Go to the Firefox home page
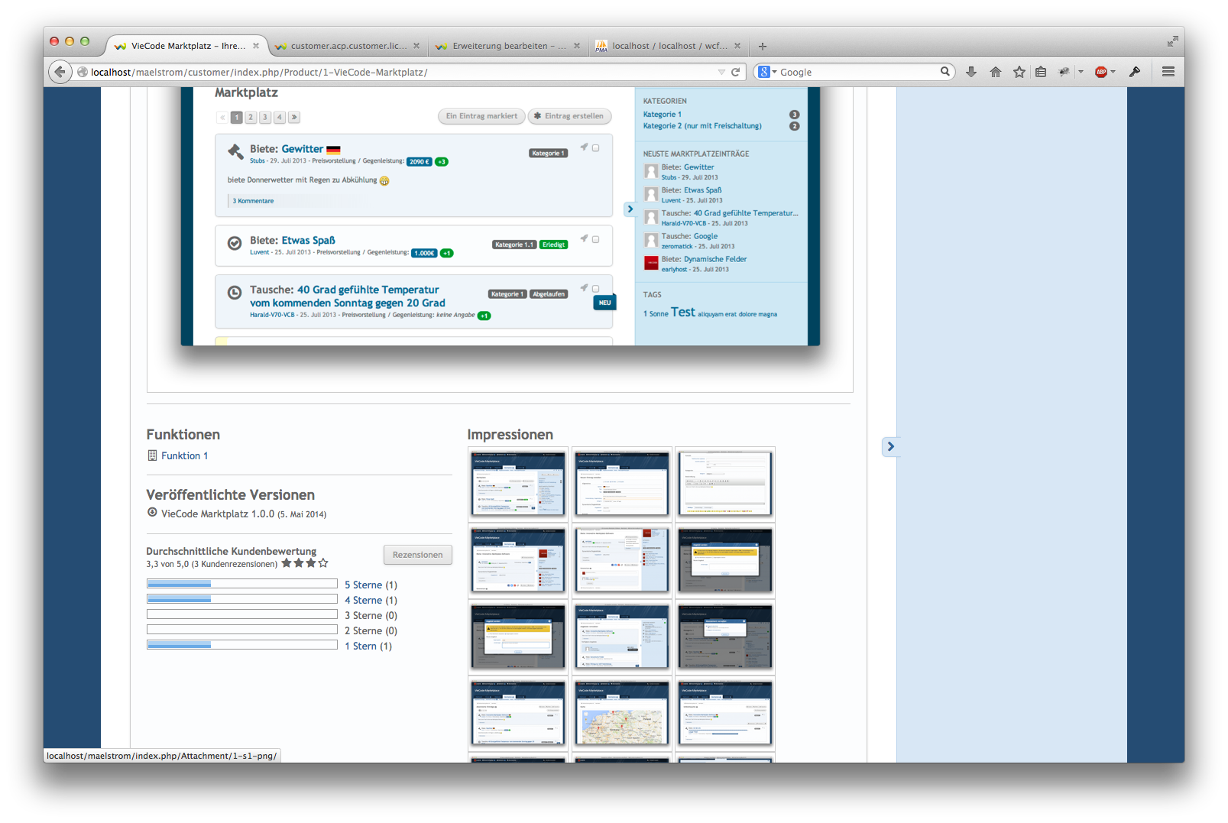The image size is (1228, 823). (x=995, y=72)
